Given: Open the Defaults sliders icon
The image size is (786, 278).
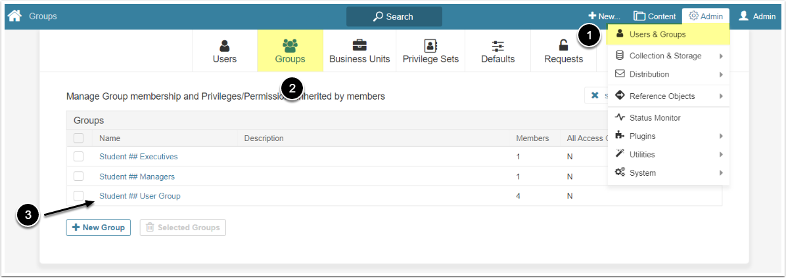Looking at the screenshot, I should pos(498,46).
